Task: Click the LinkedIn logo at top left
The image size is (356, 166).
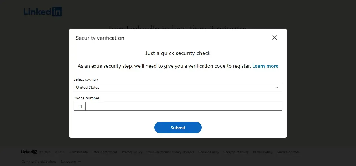Action: click(x=43, y=12)
